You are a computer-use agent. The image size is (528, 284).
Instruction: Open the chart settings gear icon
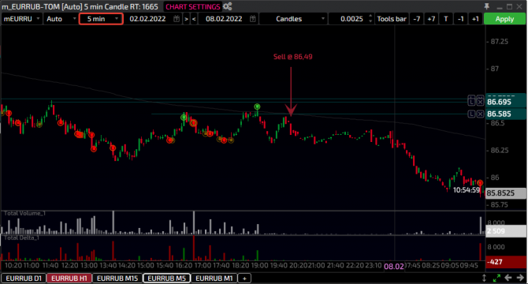tap(228, 6)
